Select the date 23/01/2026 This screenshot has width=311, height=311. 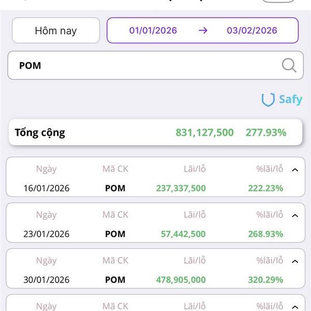tap(46, 234)
